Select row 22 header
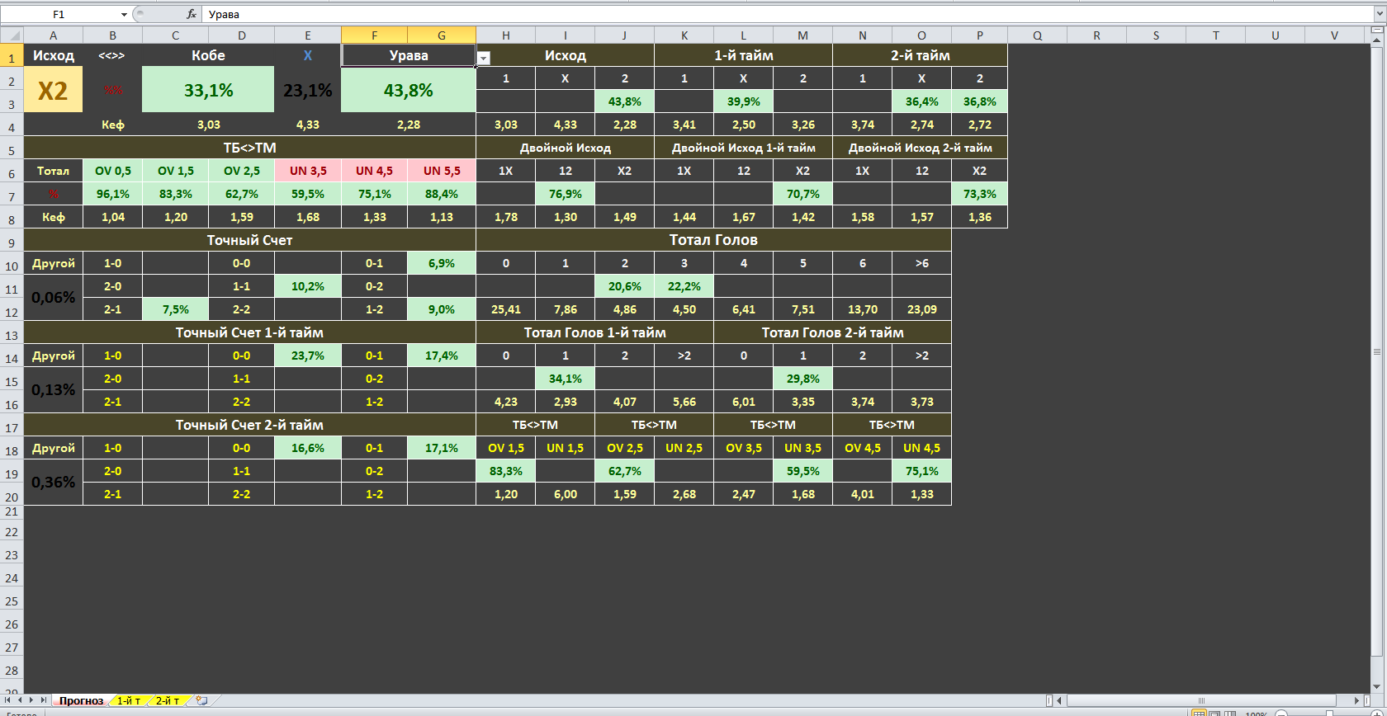 point(12,532)
